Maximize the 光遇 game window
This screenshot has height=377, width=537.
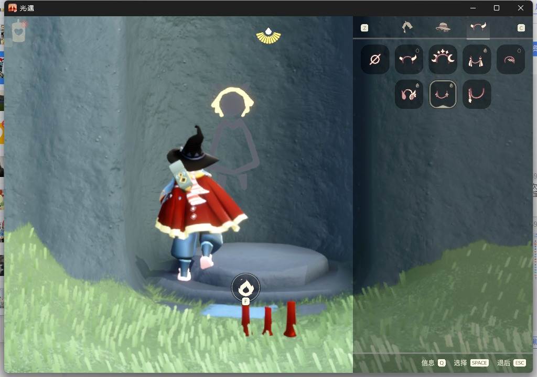coord(496,8)
